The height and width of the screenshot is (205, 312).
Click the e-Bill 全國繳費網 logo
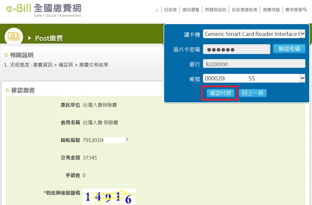pyautogui.click(x=44, y=10)
